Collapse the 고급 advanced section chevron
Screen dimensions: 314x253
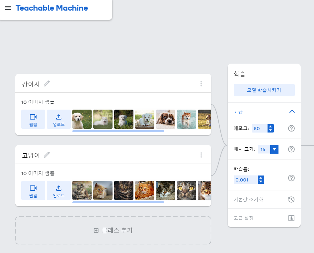[292, 112]
